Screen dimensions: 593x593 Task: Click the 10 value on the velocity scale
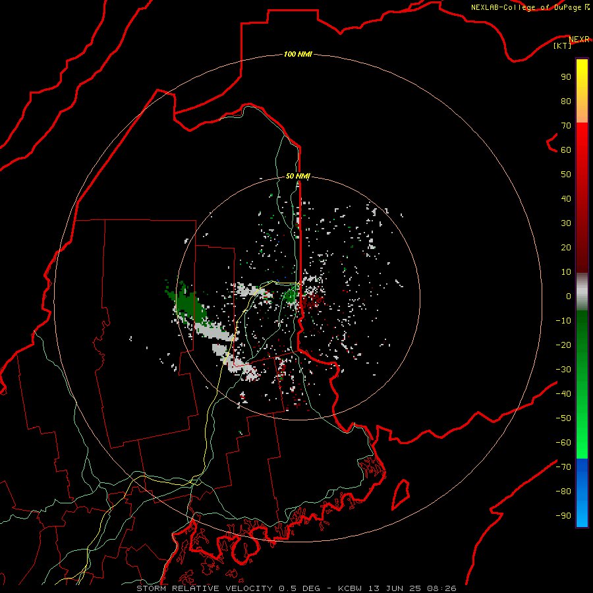(x=566, y=272)
